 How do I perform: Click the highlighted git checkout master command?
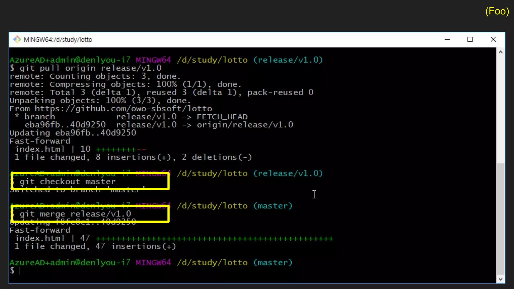click(68, 181)
